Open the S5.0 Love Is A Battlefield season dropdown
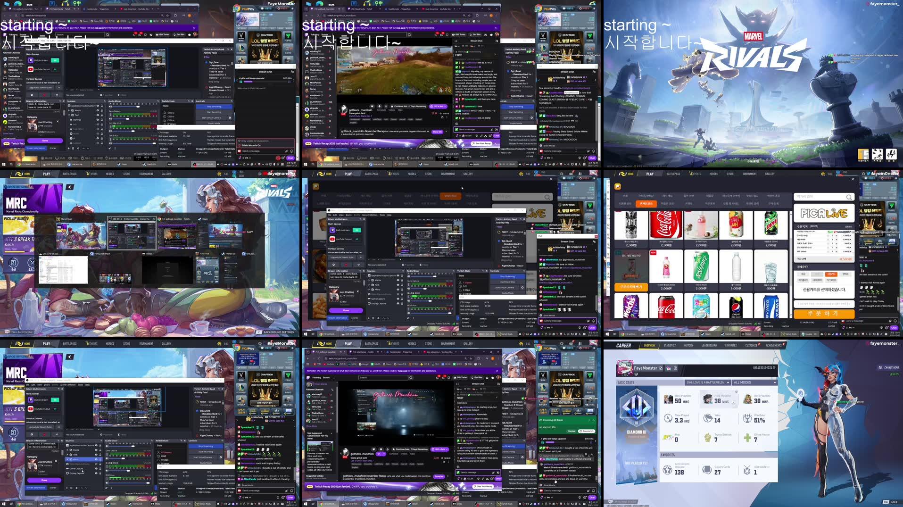Screen dimensions: 903x507 tap(707, 382)
